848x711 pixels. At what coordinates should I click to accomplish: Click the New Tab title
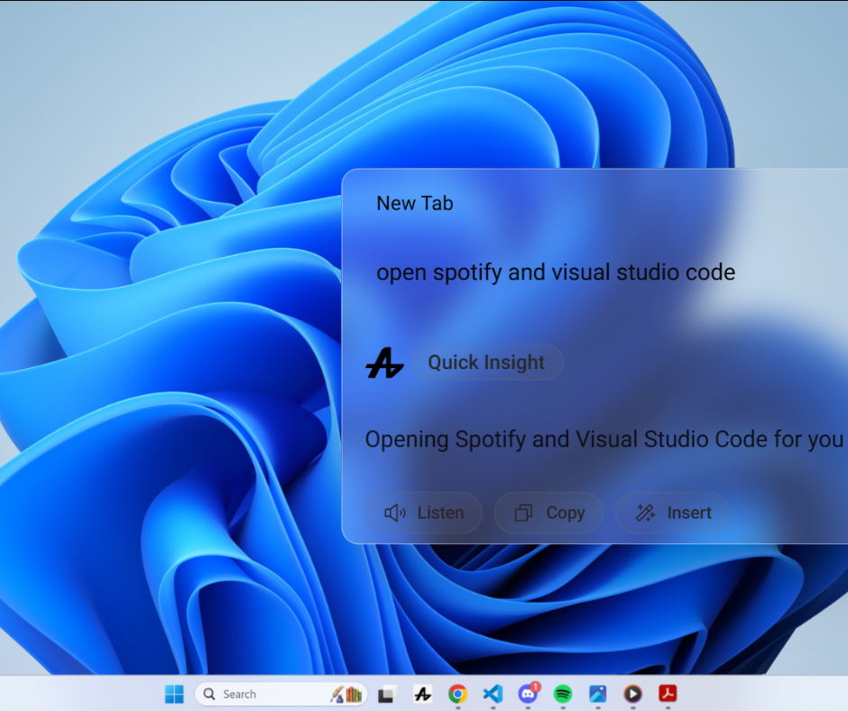tap(414, 203)
